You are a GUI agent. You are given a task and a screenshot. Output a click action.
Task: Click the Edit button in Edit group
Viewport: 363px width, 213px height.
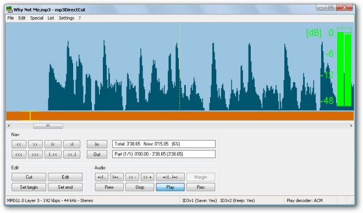coord(65,177)
